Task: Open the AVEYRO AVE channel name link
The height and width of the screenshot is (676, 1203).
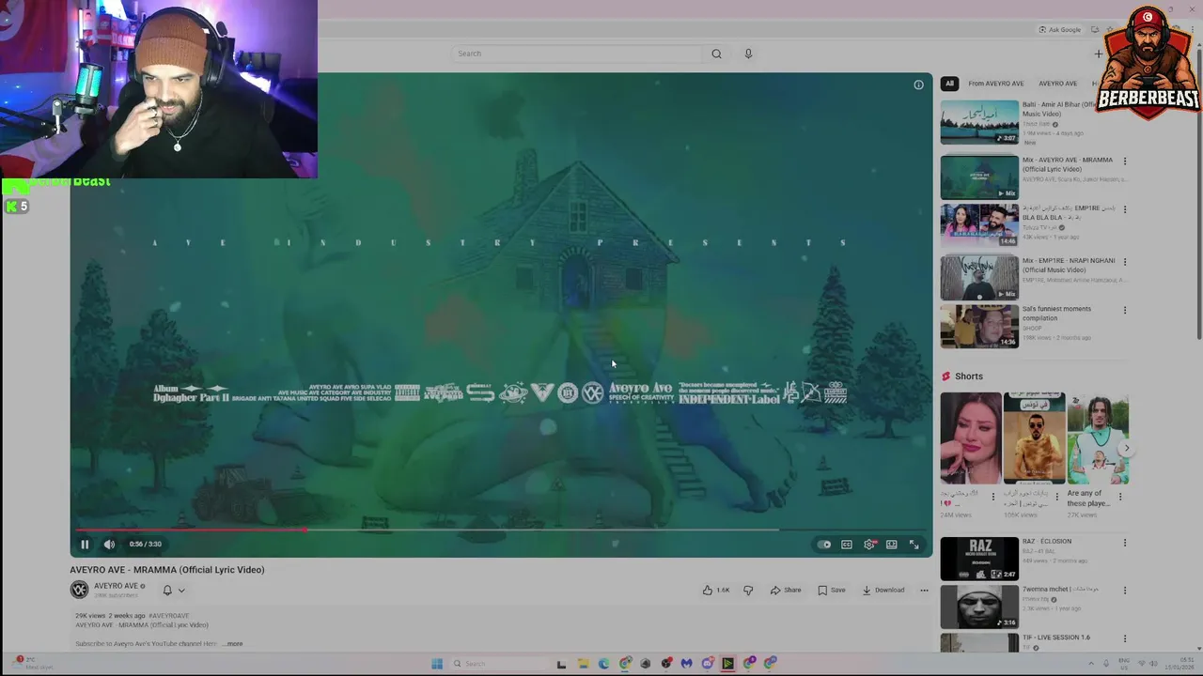Action: (x=116, y=586)
